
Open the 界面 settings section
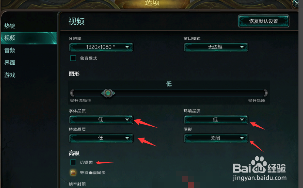click(x=10, y=63)
